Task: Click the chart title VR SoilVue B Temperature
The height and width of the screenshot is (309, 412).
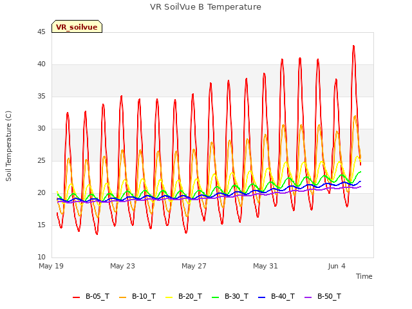Action: point(205,7)
